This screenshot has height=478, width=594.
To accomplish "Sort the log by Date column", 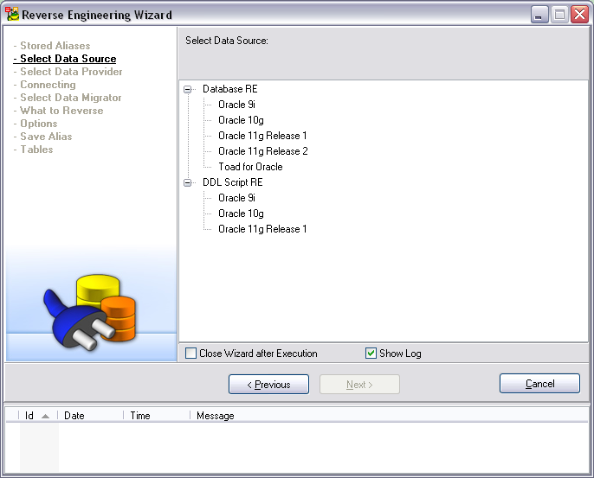I will tap(90, 416).
